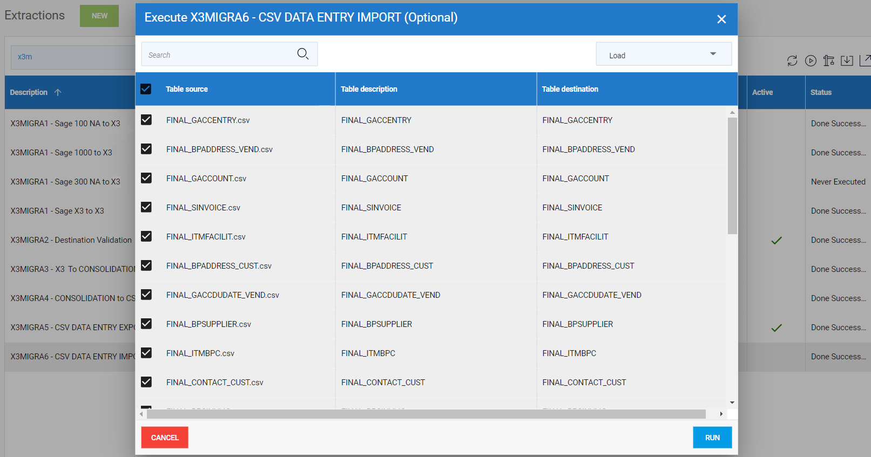Image resolution: width=871 pixels, height=457 pixels.
Task: Click the export arrow icon
Action: click(x=865, y=61)
